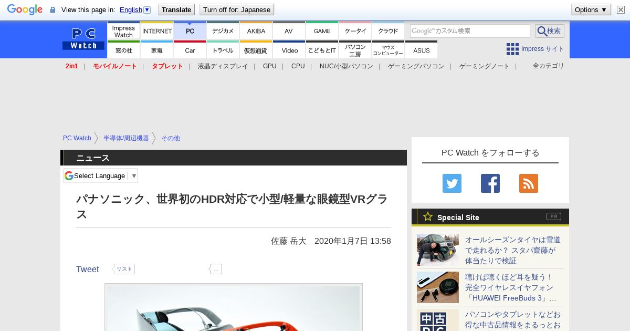Click the 半導体/周辺機器 breadcrumb
The image size is (630, 331).
pos(126,138)
